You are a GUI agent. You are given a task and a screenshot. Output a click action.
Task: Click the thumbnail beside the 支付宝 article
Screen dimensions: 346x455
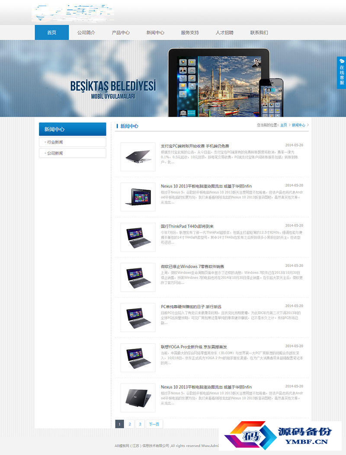tap(138, 157)
